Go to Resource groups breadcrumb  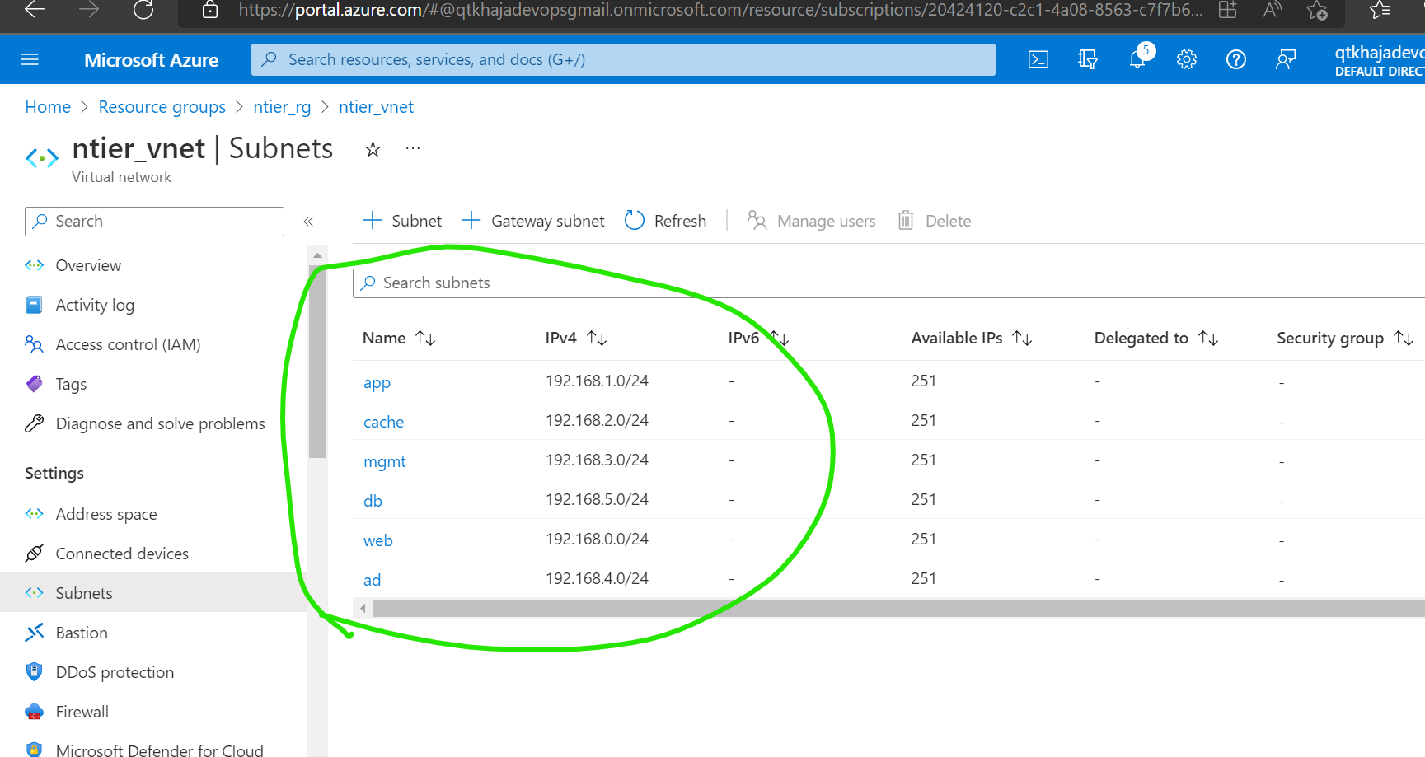click(162, 107)
